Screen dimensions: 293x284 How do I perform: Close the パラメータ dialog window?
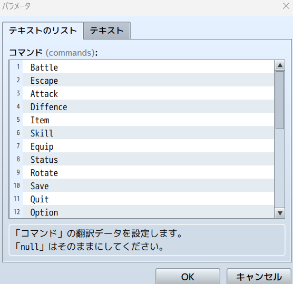(x=286, y=6)
